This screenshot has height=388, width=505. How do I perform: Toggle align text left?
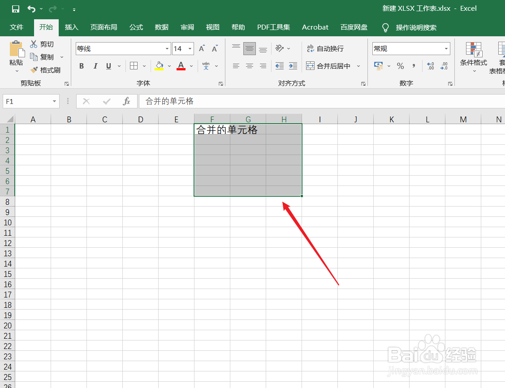coord(236,66)
